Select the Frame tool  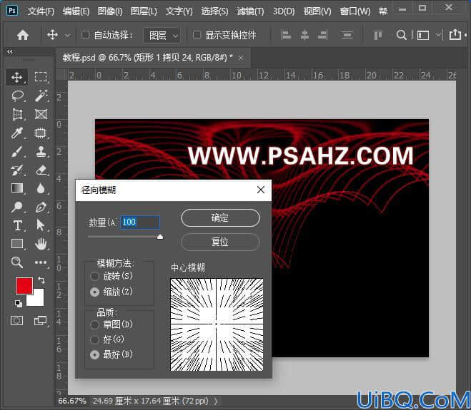[x=41, y=114]
